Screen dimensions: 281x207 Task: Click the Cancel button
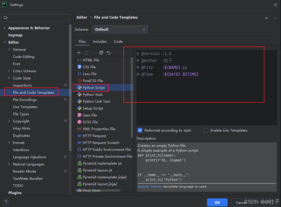point(241,202)
